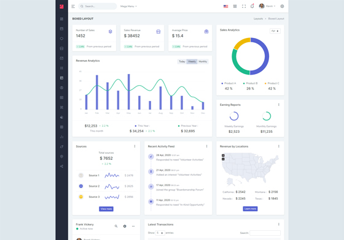Click the Weekly Earnings progress ring
This screenshot has width=344, height=240.
[234, 116]
